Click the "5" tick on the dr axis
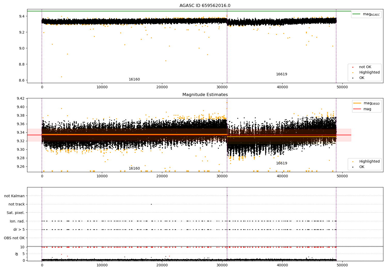Viewport: 387px width, 271px height. (23, 254)
